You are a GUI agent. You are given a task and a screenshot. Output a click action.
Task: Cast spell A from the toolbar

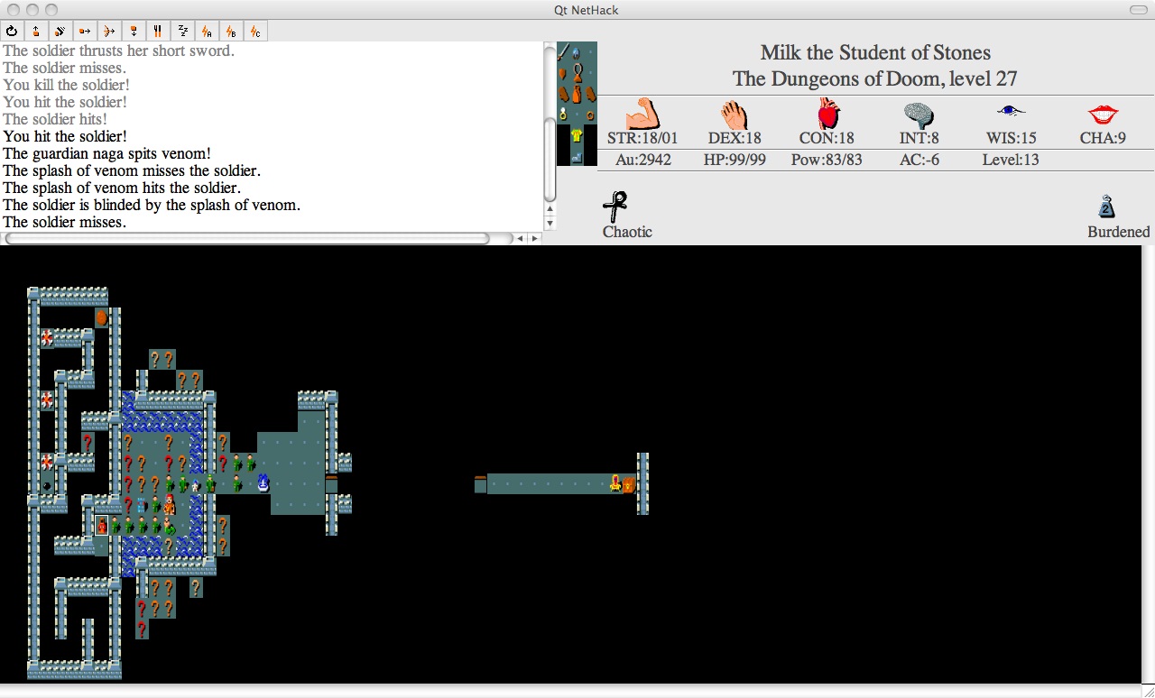[x=207, y=32]
